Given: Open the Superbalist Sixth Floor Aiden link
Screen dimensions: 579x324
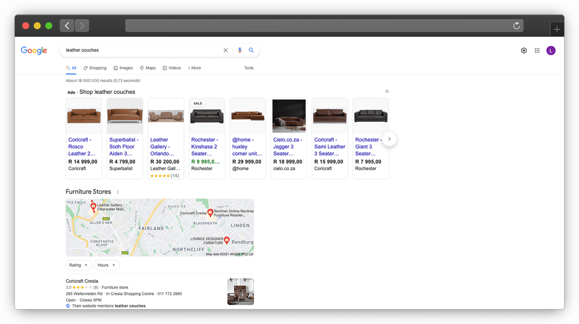Looking at the screenshot, I should click(124, 146).
